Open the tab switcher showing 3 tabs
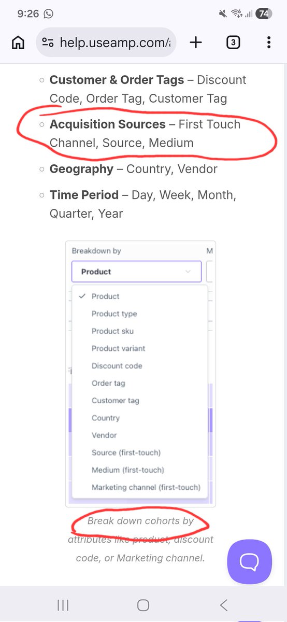Screen dimensions: 287x622 (233, 43)
